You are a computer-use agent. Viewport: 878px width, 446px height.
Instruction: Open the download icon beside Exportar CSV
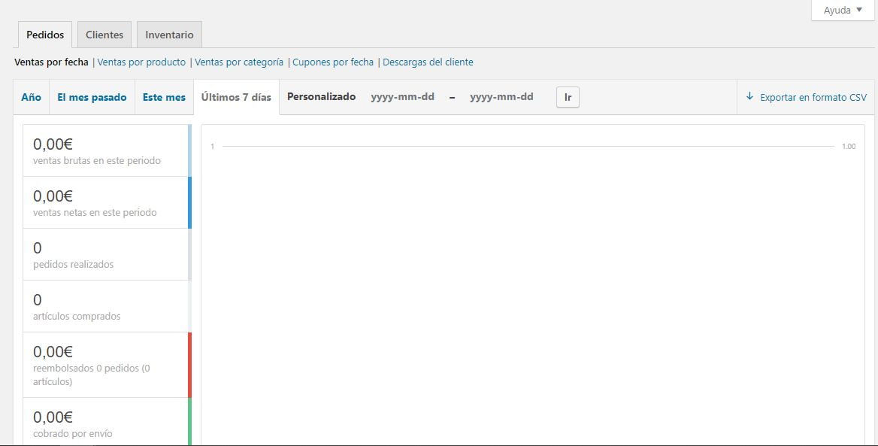(x=749, y=97)
